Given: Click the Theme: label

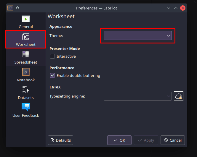Looking at the screenshot, I should (x=56, y=35).
